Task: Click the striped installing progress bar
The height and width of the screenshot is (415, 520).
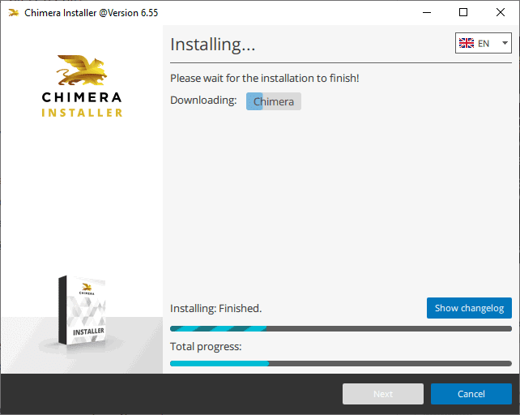Action: point(340,329)
